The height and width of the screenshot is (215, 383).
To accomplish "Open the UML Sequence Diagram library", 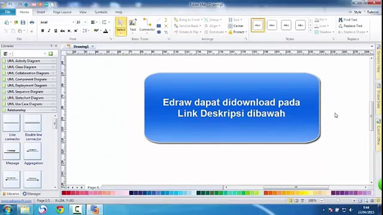I will pyautogui.click(x=29, y=92).
